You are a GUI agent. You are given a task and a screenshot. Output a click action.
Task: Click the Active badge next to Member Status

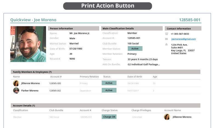[135, 49]
